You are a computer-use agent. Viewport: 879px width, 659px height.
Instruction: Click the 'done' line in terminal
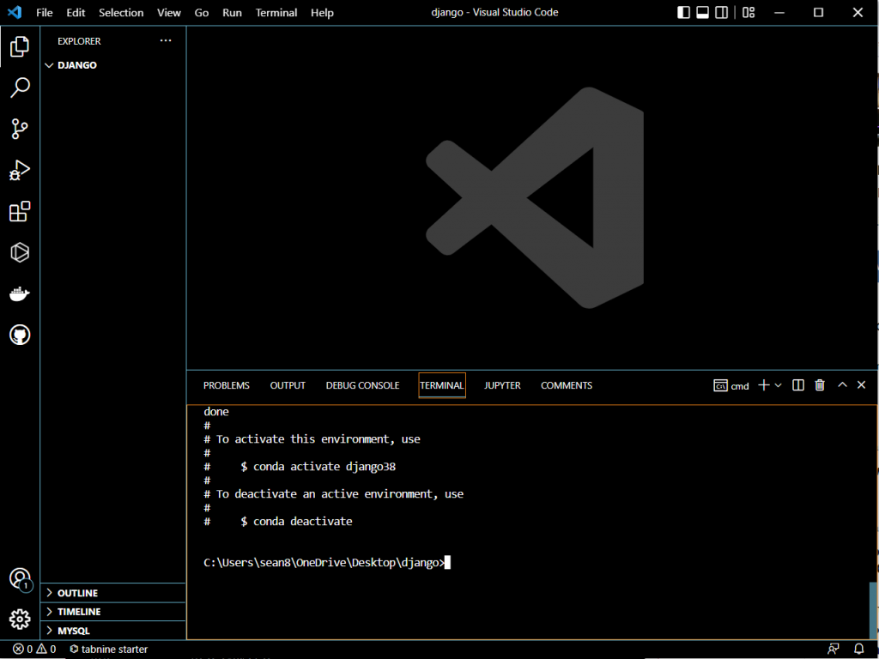point(216,411)
